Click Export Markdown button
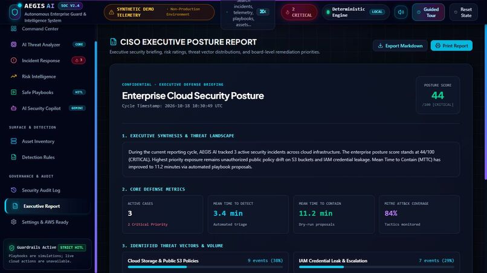This screenshot has height=273, width=487. pos(400,46)
